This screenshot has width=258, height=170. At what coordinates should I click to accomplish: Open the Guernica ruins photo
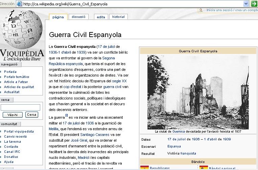pyautogui.click(x=198, y=92)
